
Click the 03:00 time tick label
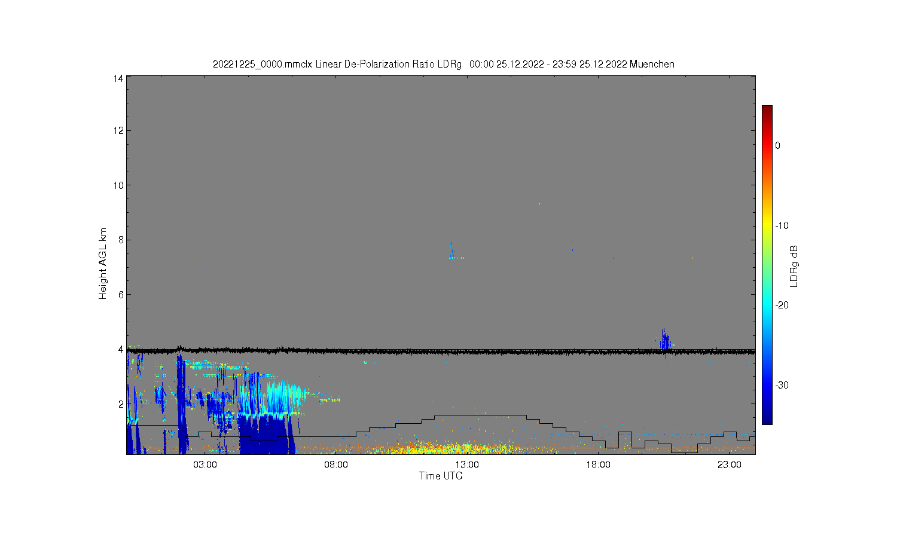pos(205,465)
